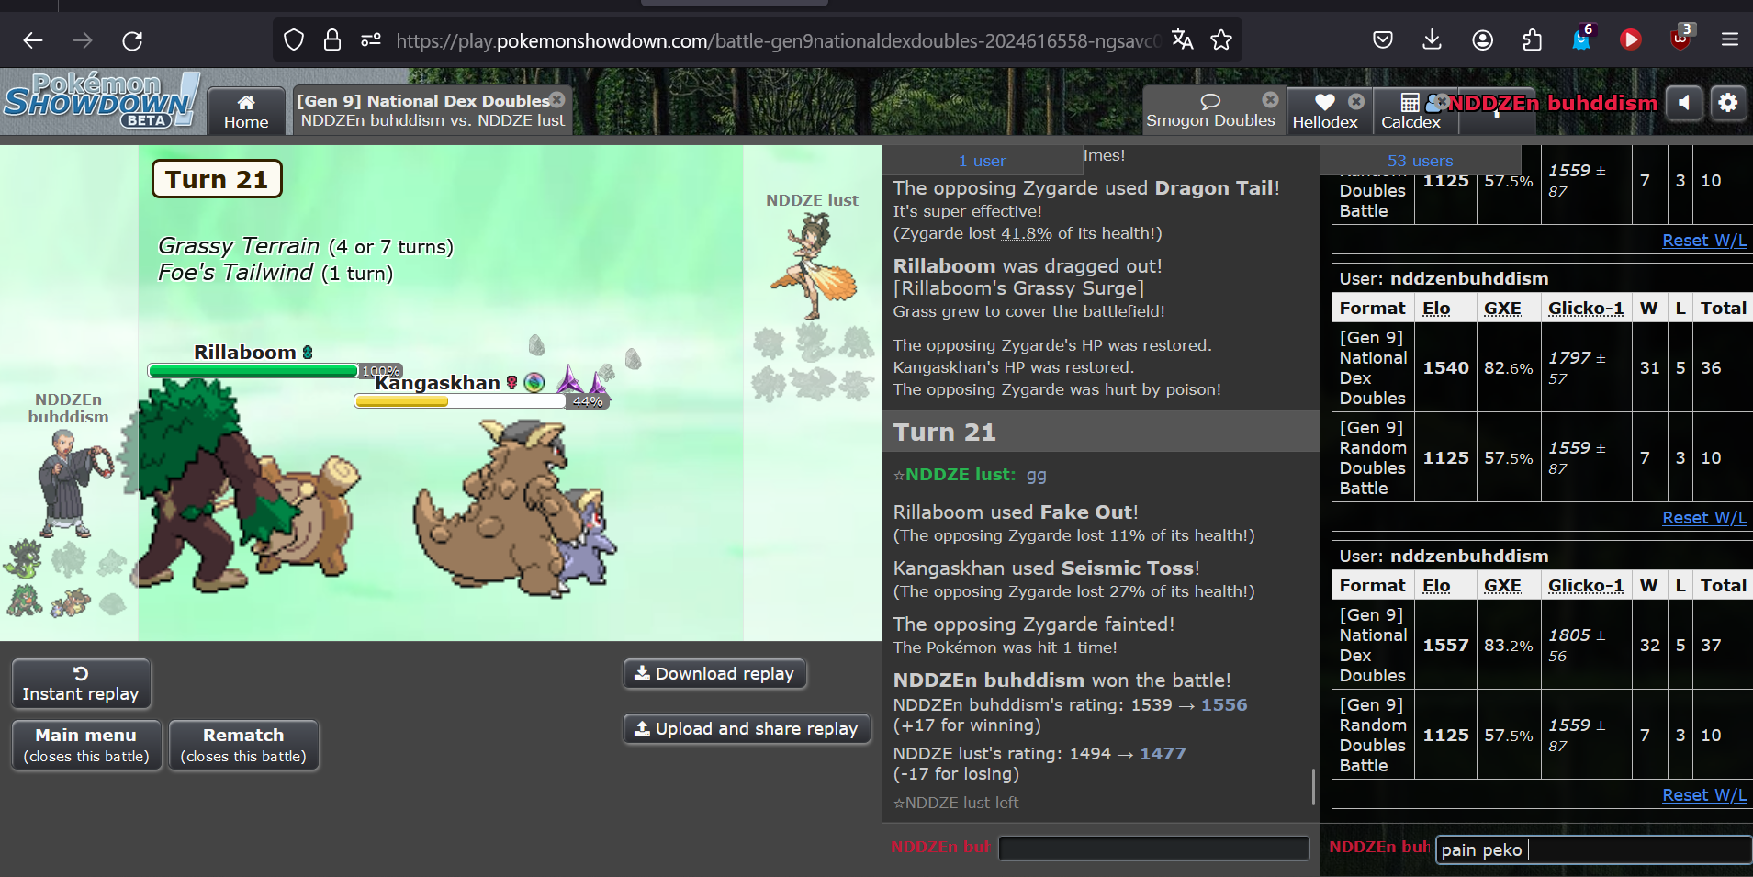Go back with the browser back arrow

(x=33, y=40)
